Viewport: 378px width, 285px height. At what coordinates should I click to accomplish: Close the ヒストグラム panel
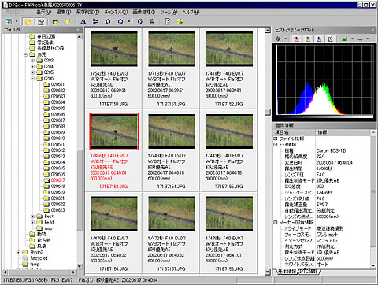[373, 30]
